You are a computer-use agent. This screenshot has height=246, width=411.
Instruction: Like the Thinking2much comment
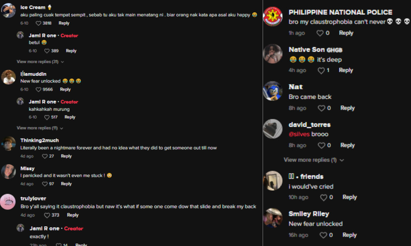[x=45, y=156]
